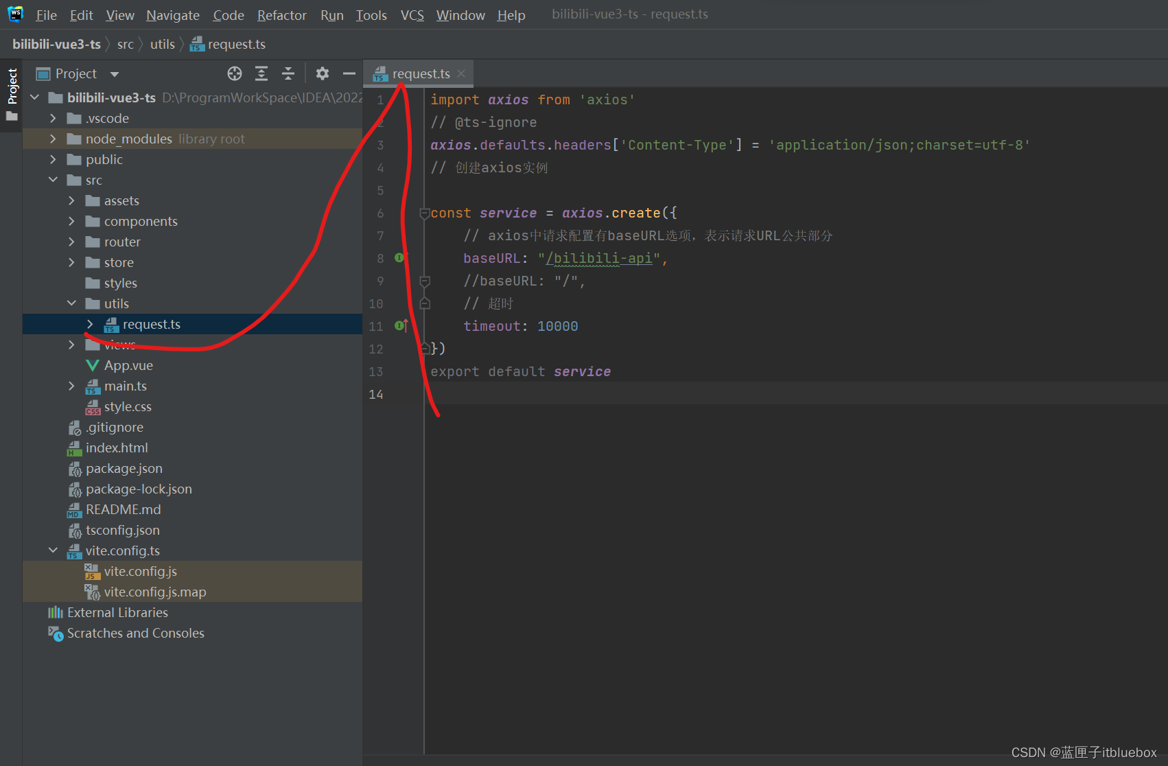Select App.vue in the project tree
Image resolution: width=1168 pixels, height=766 pixels.
point(128,365)
